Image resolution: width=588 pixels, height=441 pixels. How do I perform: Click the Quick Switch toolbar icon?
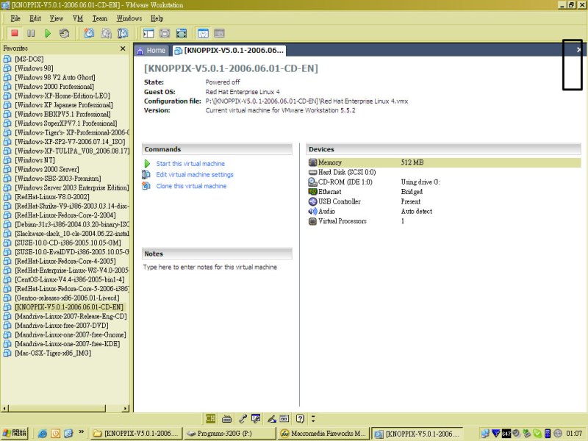165,33
